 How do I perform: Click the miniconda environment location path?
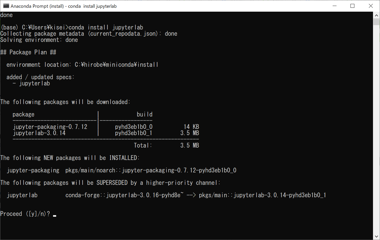click(x=116, y=64)
